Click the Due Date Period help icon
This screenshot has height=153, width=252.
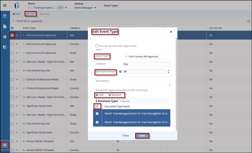click(x=120, y=71)
